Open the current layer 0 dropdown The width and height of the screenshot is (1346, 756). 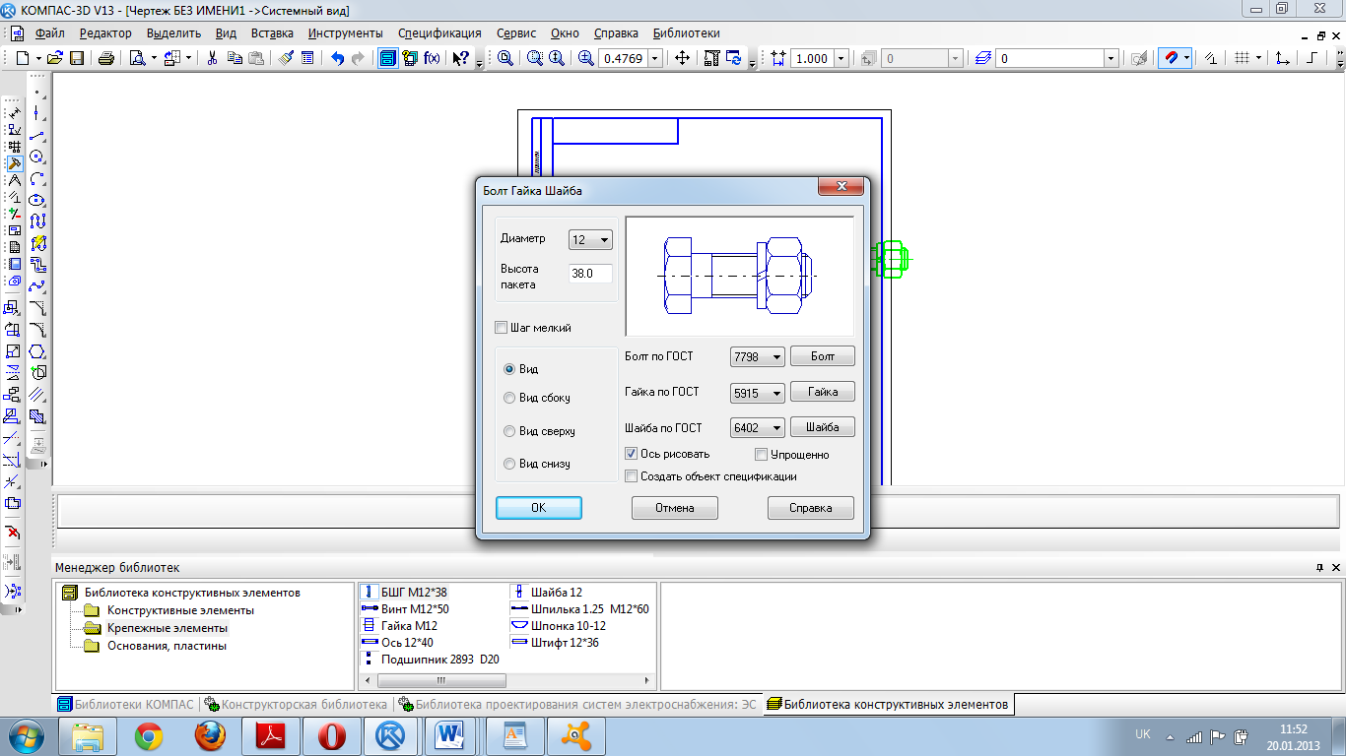pyautogui.click(x=1110, y=58)
